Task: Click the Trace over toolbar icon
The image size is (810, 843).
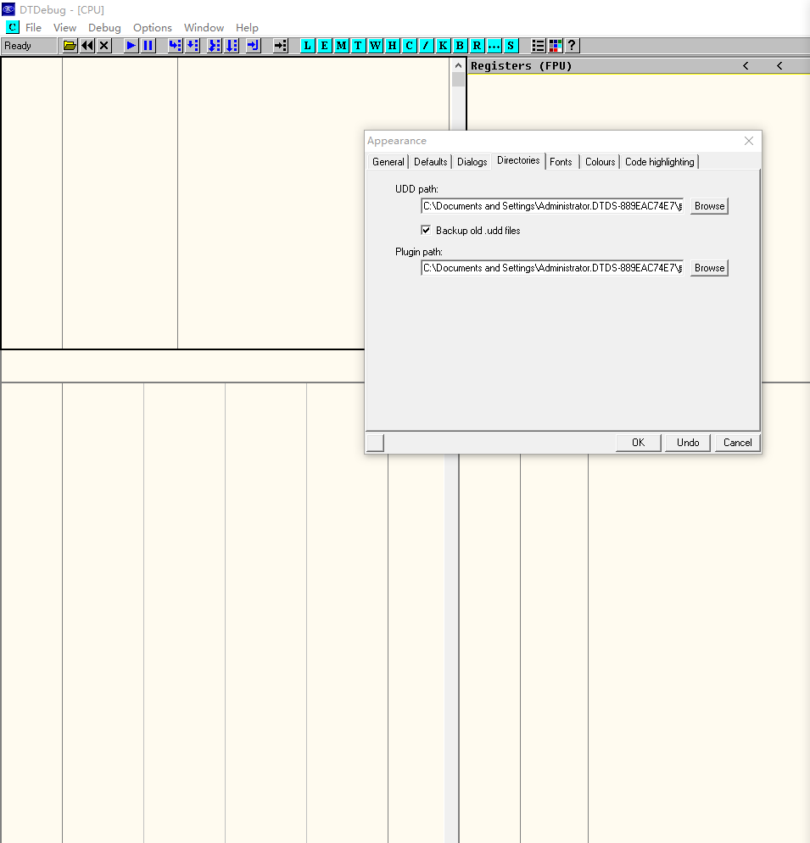Action: click(232, 46)
